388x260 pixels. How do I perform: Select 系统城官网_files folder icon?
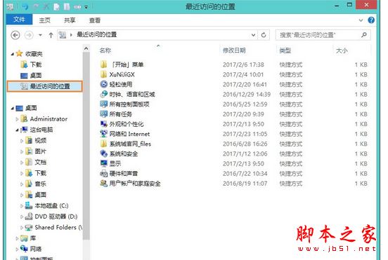[104, 144]
